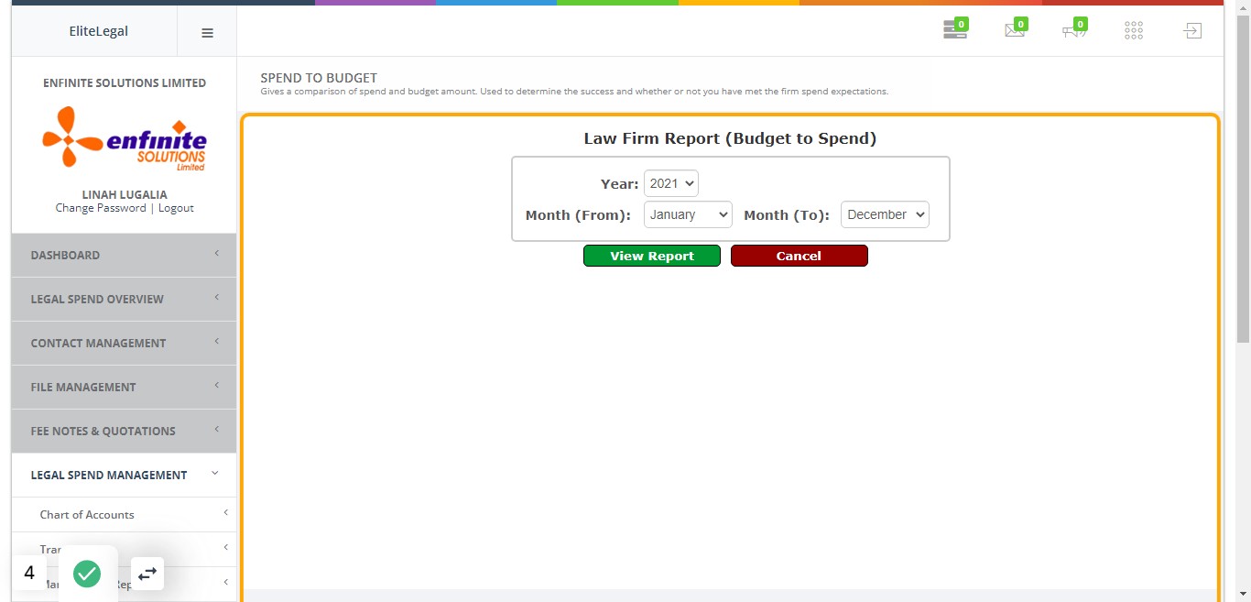Expand the FEE NOTES & QUOTATIONS chevron arrow
Image resolution: width=1251 pixels, height=602 pixels.
[217, 430]
